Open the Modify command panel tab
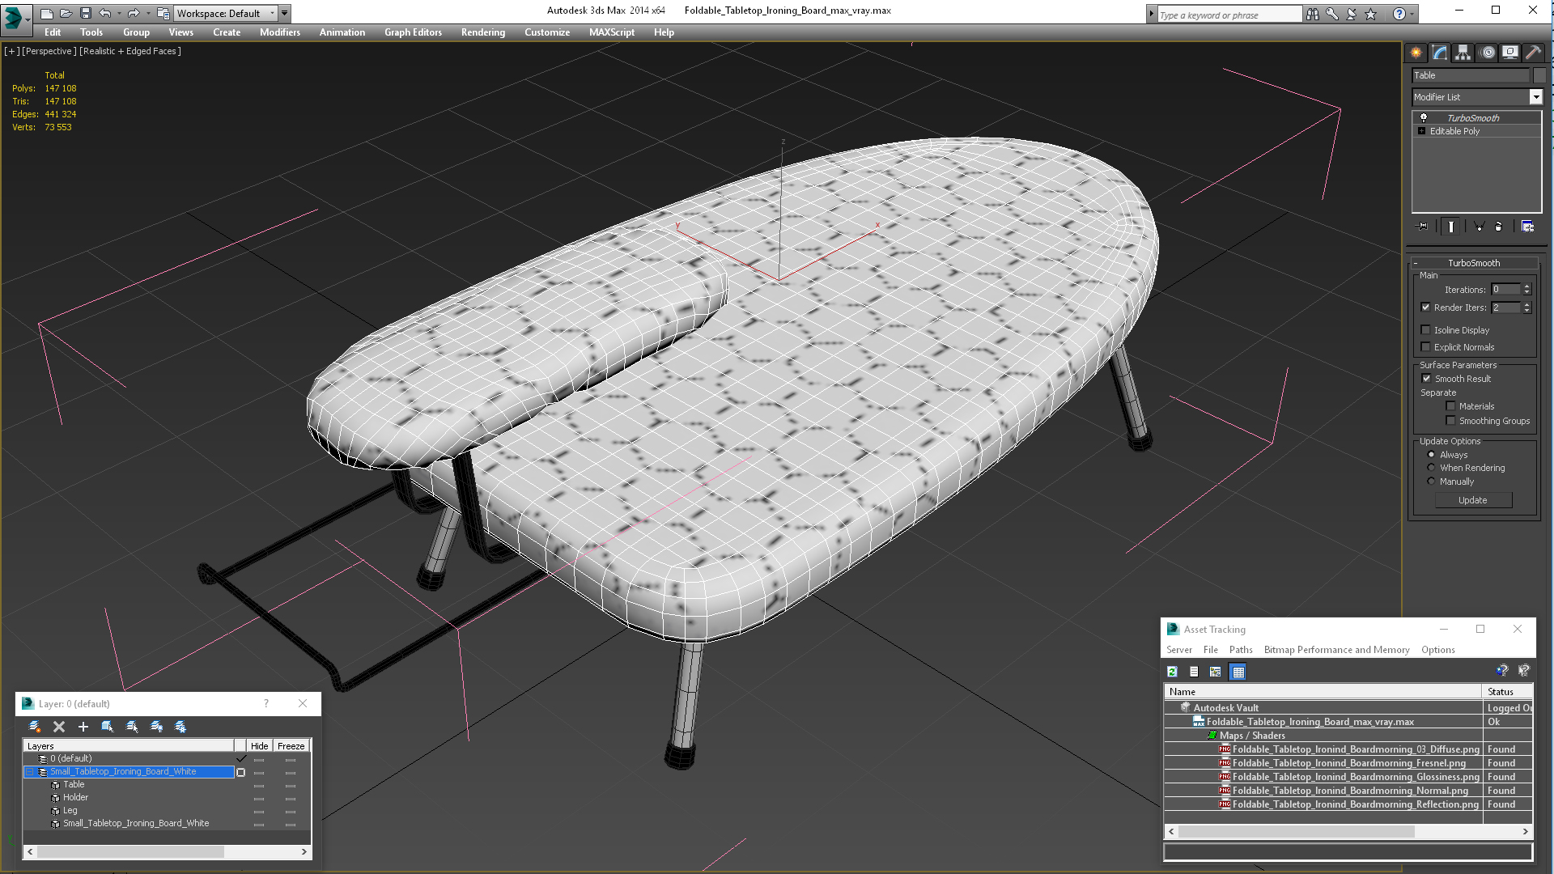This screenshot has width=1554, height=874. point(1439,53)
